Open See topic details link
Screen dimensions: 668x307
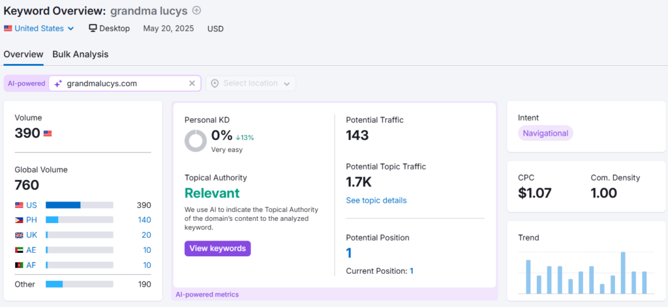click(376, 201)
